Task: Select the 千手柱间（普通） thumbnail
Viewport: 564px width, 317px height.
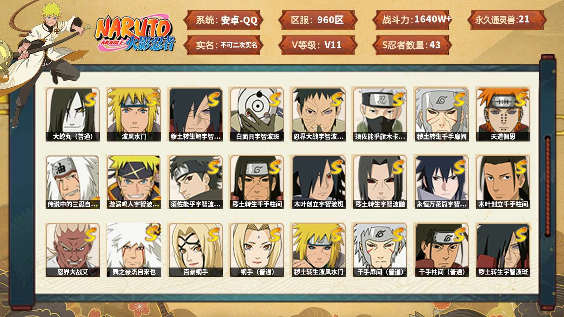Action: coord(441,250)
